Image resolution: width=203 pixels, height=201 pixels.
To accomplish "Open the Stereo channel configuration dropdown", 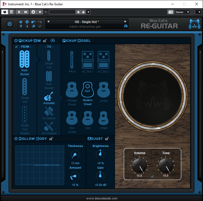I will tap(182, 12).
